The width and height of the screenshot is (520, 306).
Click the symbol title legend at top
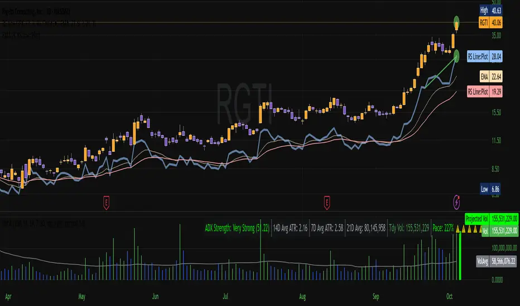point(36,12)
